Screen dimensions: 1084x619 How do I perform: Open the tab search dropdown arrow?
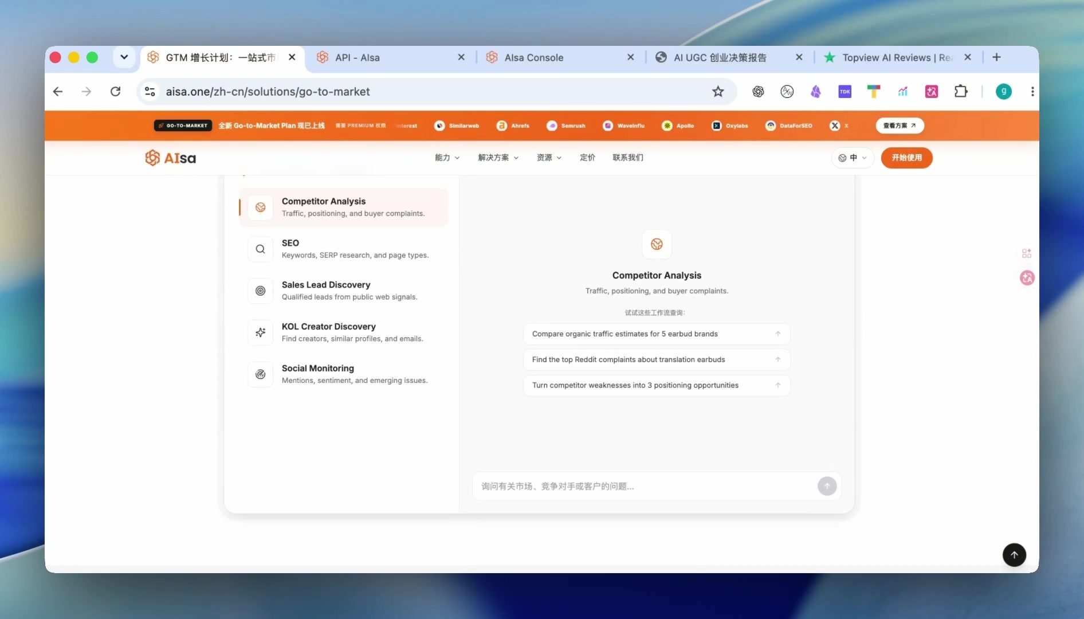(124, 57)
